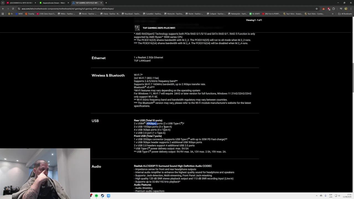Open the Brave-style orange extension icon
The width and height of the screenshot is (354, 199).
pos(324,9)
